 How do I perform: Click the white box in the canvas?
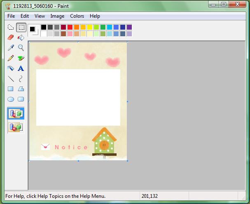click(x=78, y=97)
